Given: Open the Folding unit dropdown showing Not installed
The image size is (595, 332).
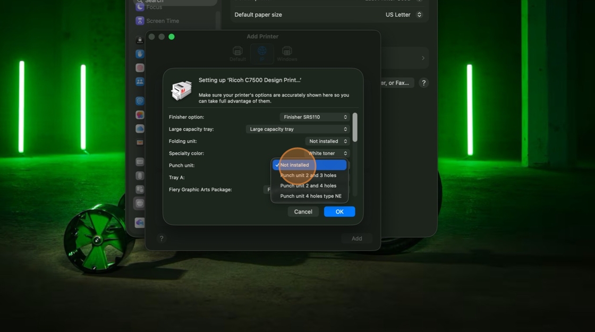Looking at the screenshot, I should point(327,141).
